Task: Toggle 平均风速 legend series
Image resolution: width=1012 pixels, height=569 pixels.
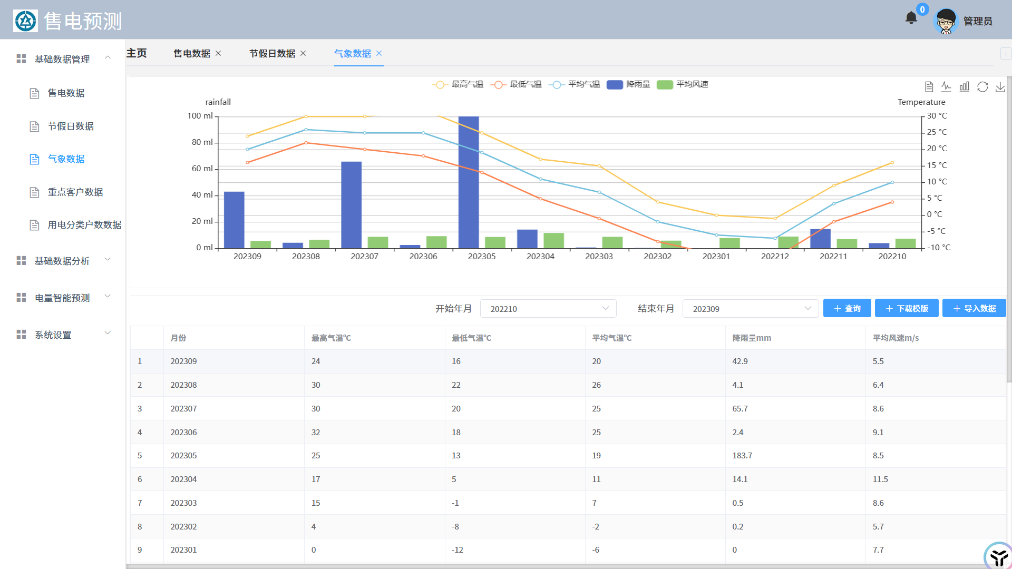Action: (683, 84)
